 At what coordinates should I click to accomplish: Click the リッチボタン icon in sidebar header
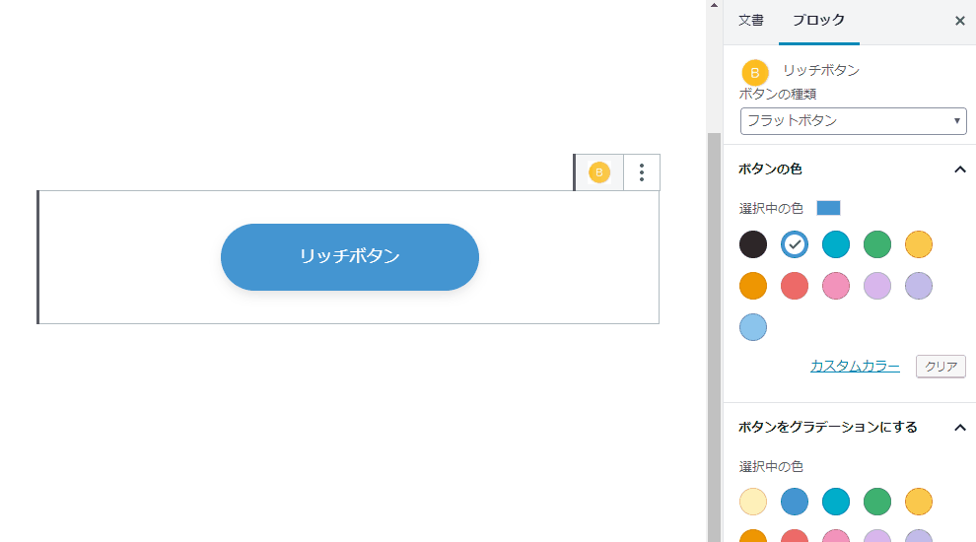click(x=755, y=72)
